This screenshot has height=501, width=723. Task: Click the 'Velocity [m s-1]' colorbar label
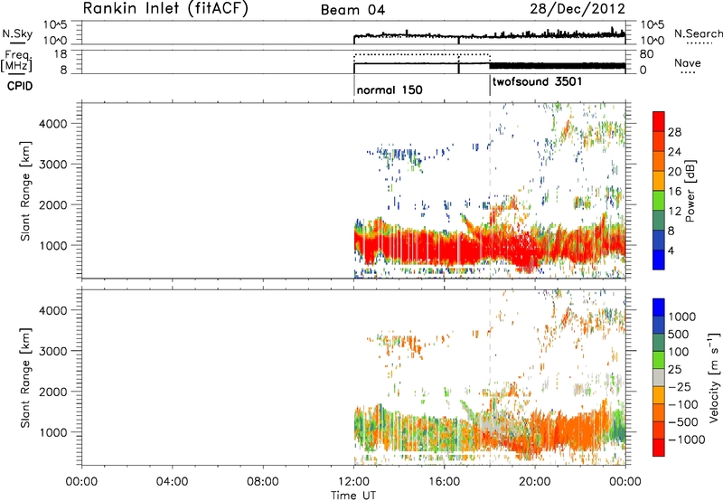(714, 377)
